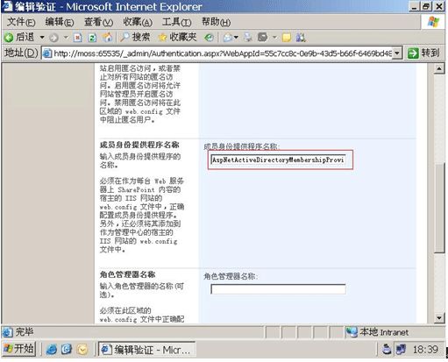
Task: Click the membership provider name input field
Action: 278,160
